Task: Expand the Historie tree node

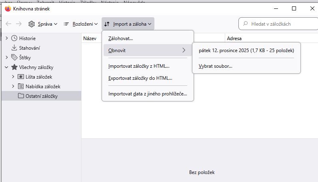Action: (x=6, y=38)
